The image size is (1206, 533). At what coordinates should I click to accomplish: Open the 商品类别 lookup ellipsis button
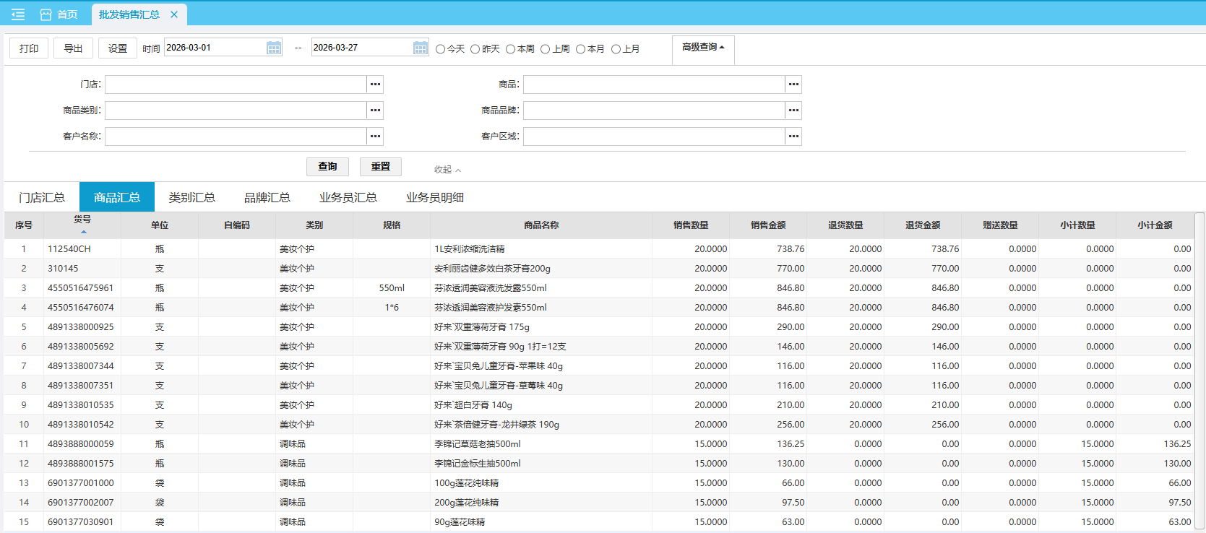point(375,110)
